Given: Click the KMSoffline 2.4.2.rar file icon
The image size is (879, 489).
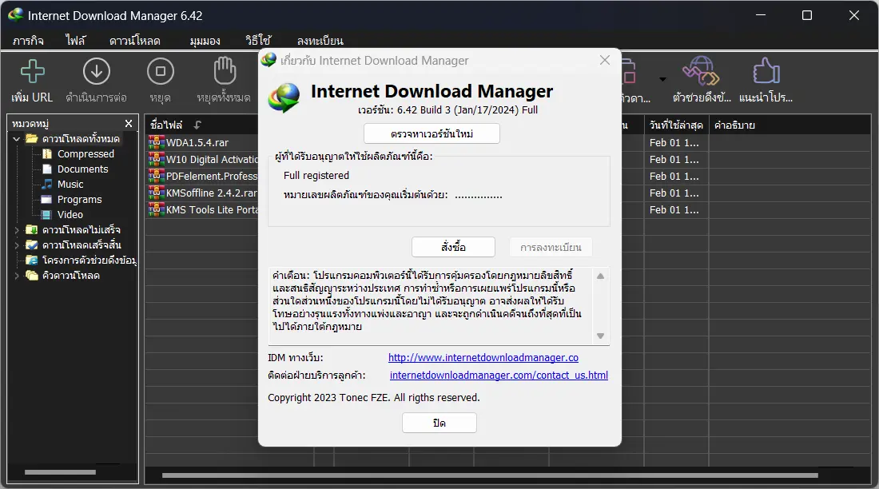Looking at the screenshot, I should coord(157,193).
